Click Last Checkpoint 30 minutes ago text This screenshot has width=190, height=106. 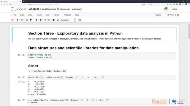[x=56, y=9]
